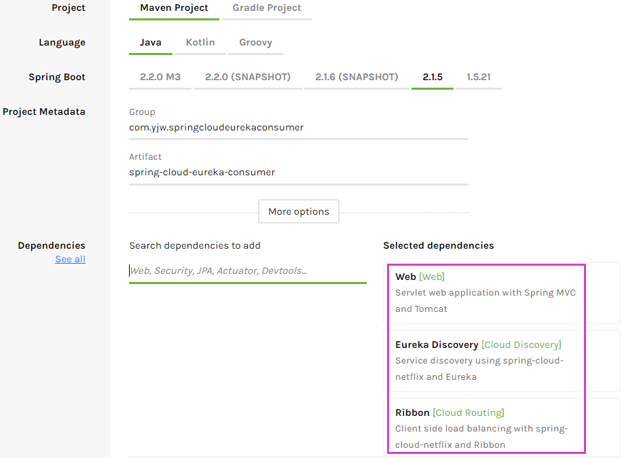This screenshot has width=622, height=458.
Task: Click the Eureka Discovery dependency card
Action: tap(502, 361)
